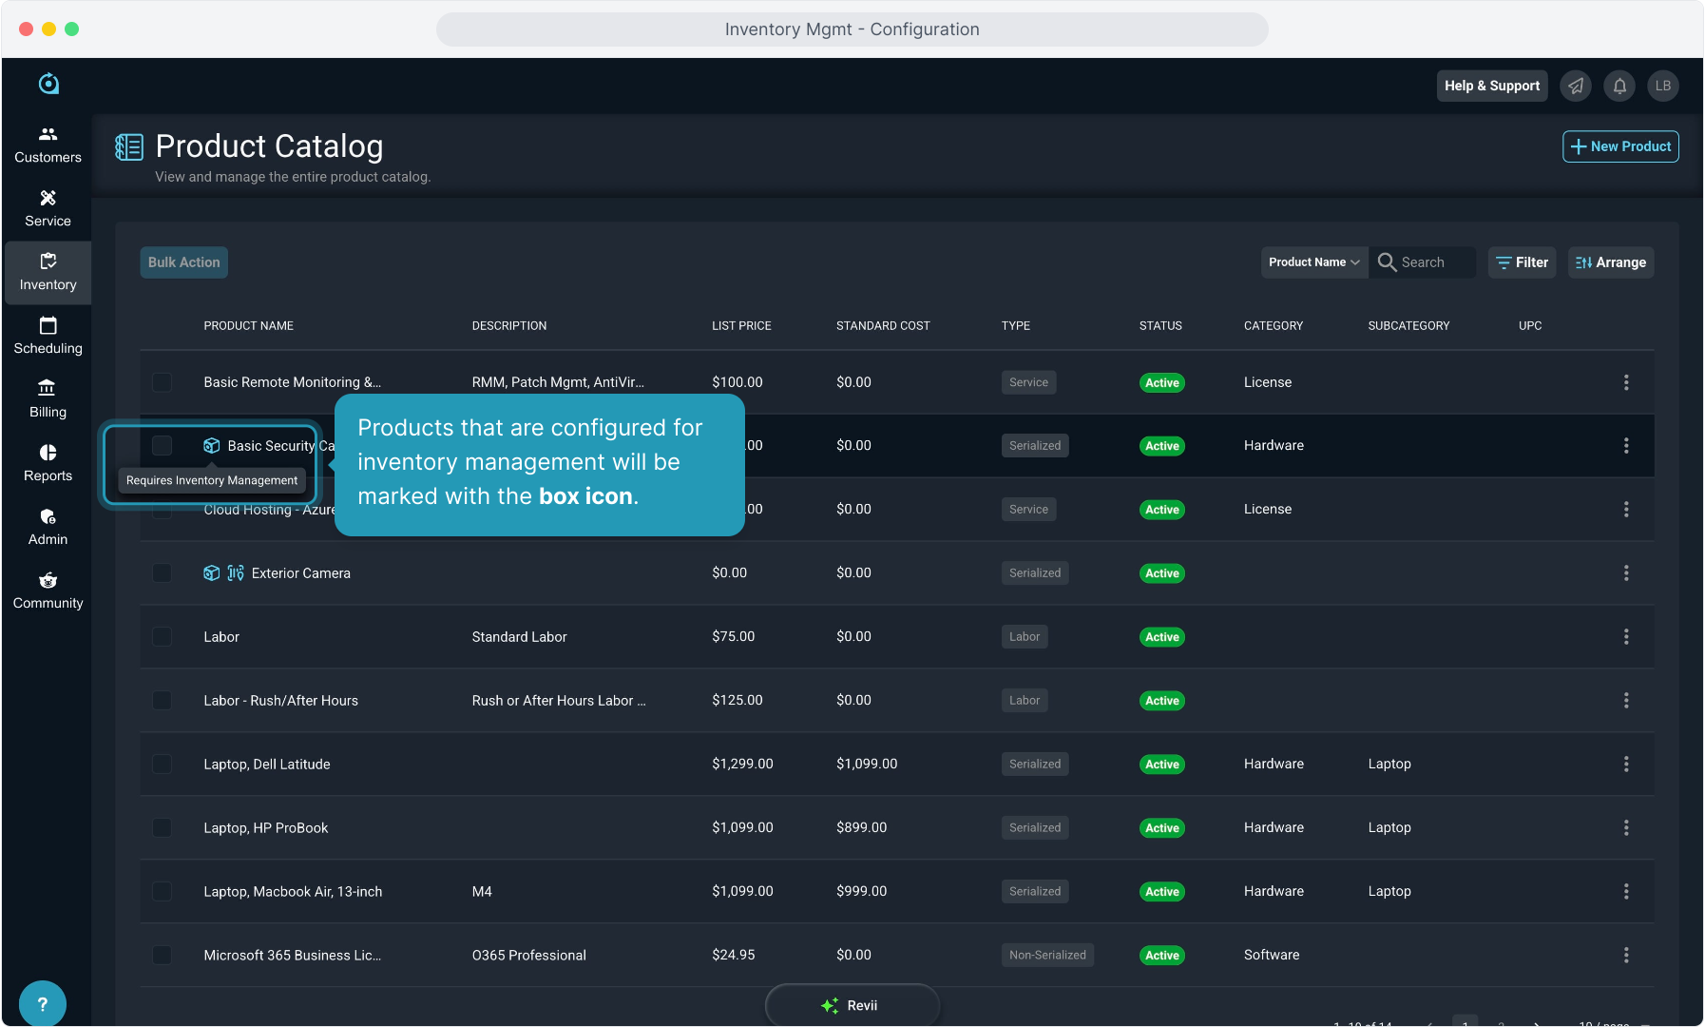Navigate to Scheduling in the sidebar
The height and width of the screenshot is (1027, 1705).
[48, 336]
